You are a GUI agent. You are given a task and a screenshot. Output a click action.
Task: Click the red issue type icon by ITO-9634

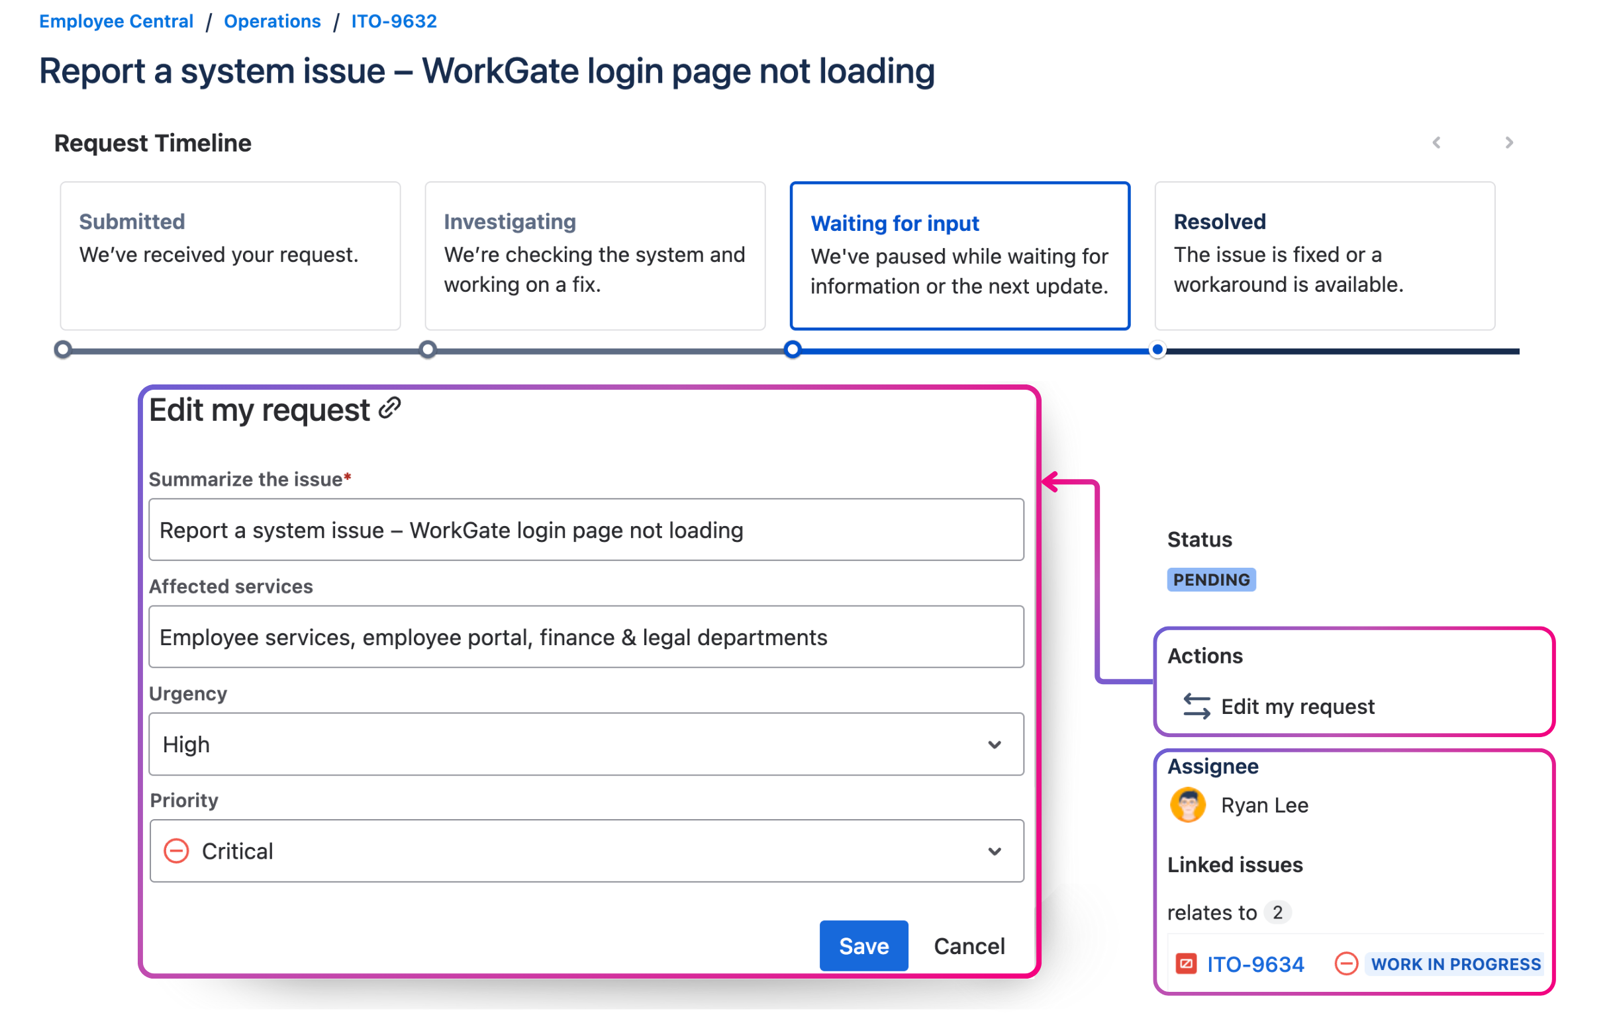[x=1186, y=964]
